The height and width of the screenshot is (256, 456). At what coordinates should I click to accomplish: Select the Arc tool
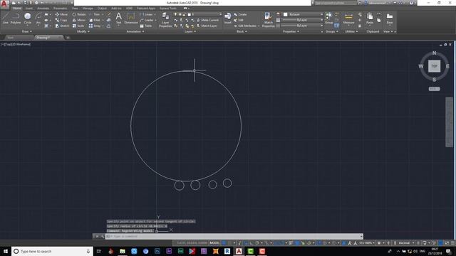pyautogui.click(x=38, y=18)
